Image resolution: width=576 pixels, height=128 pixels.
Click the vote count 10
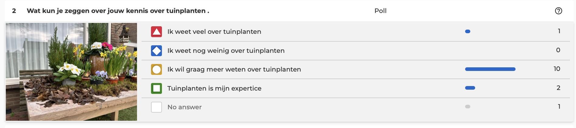point(557,69)
